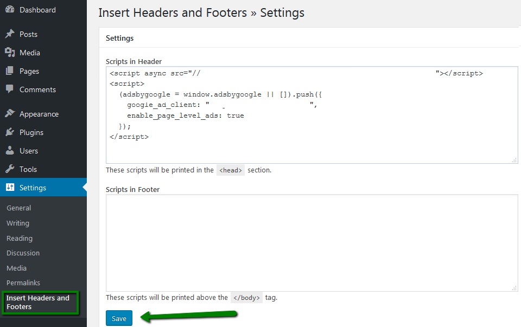This screenshot has height=327, width=521.
Task: Go to the Posts menu
Action: coord(29,34)
